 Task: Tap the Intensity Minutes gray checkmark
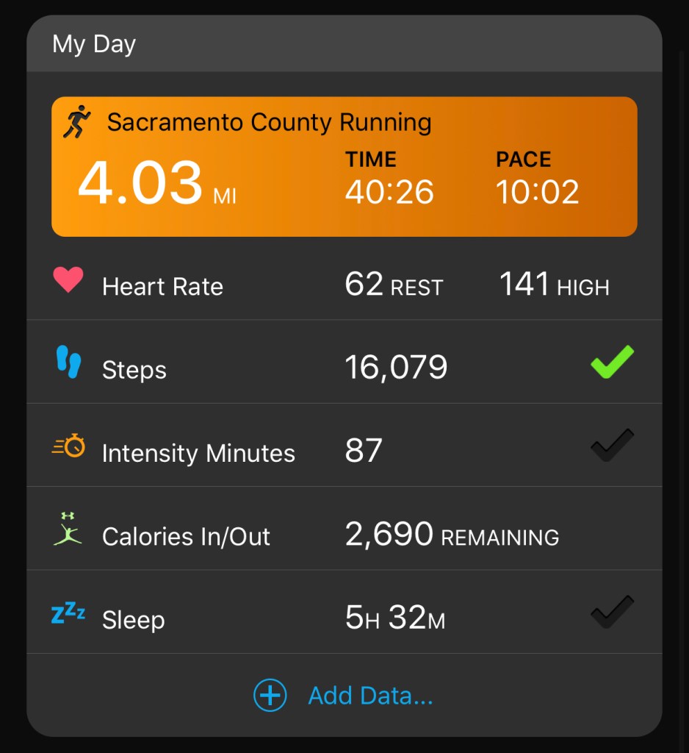tap(612, 446)
